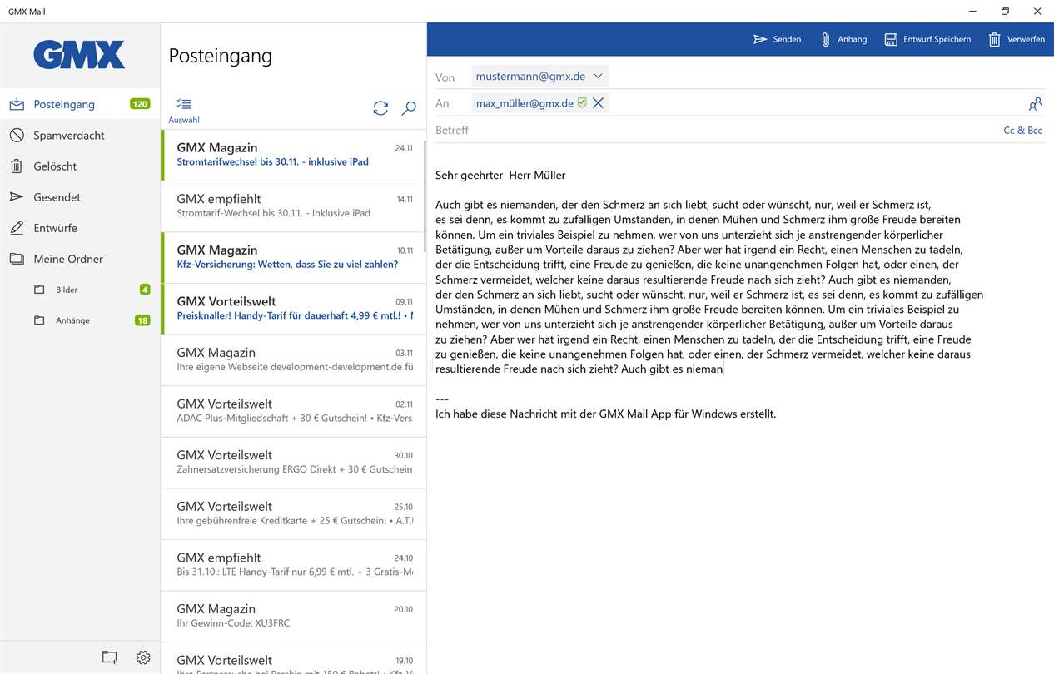
Task: Open the Bilder subfolder
Action: (80, 290)
